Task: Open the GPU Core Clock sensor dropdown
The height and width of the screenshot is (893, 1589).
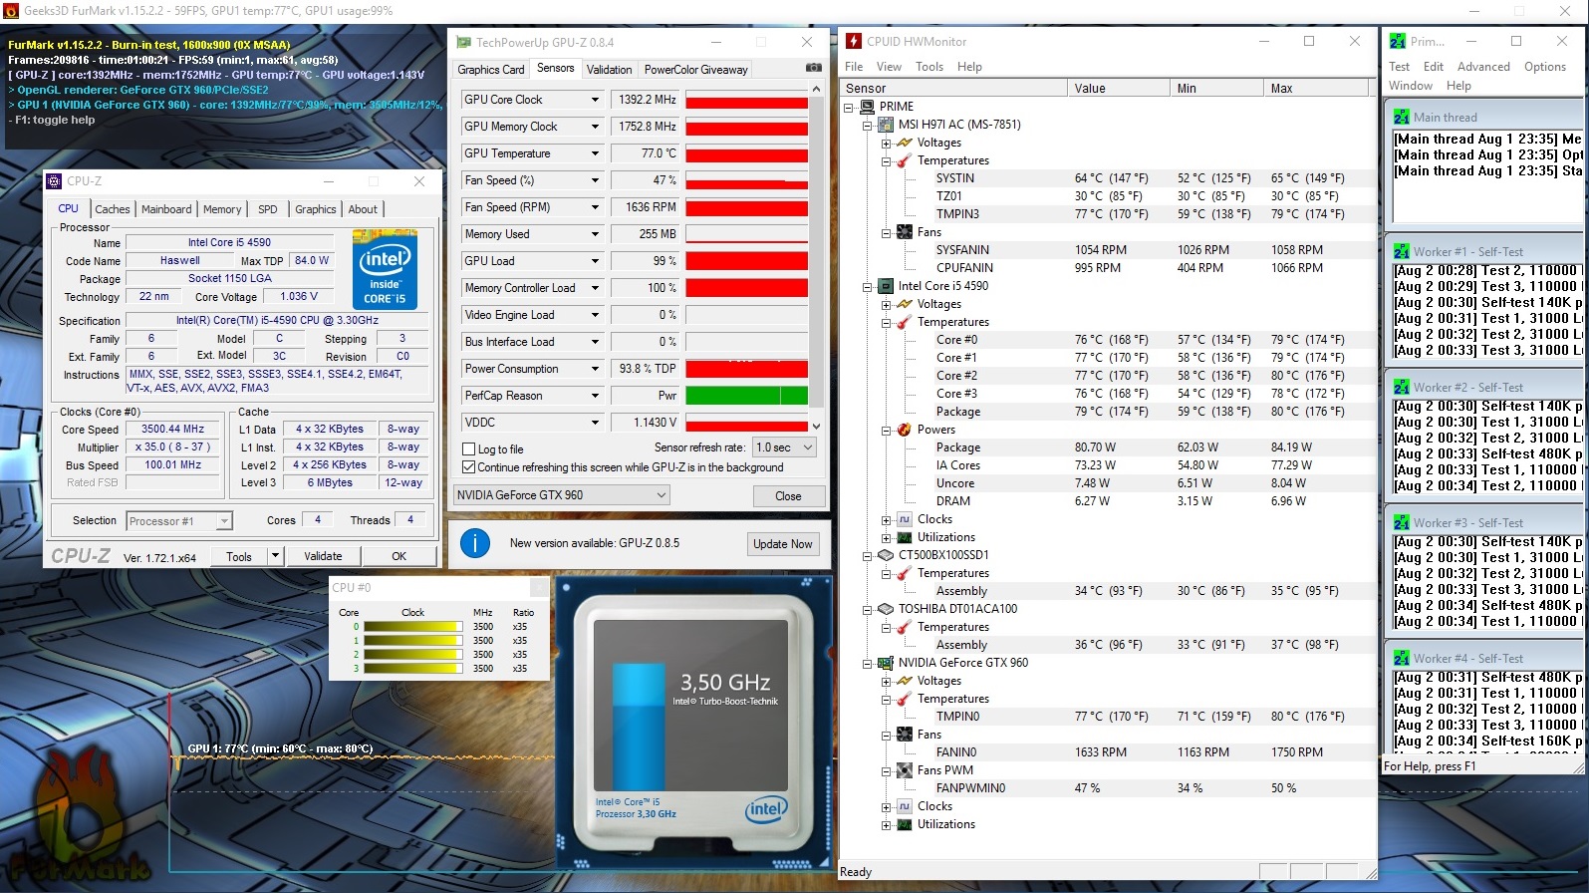Action: (x=595, y=100)
